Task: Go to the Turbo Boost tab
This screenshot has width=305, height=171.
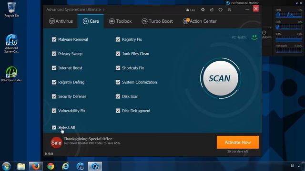Action: point(157,21)
